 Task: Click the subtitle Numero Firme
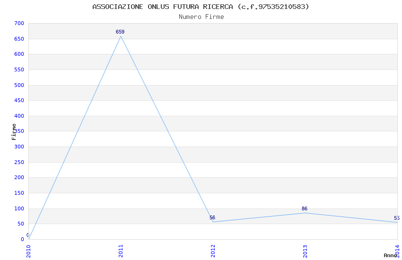(201, 17)
